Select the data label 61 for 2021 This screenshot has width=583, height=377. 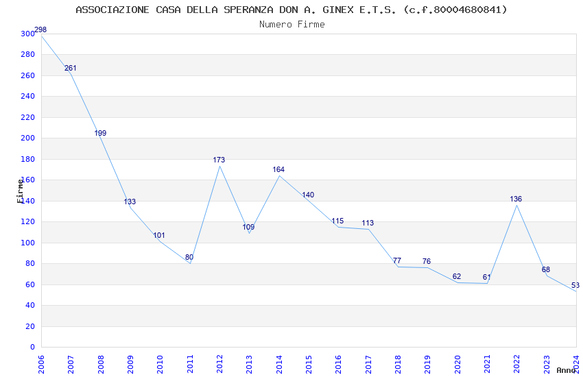(x=487, y=277)
